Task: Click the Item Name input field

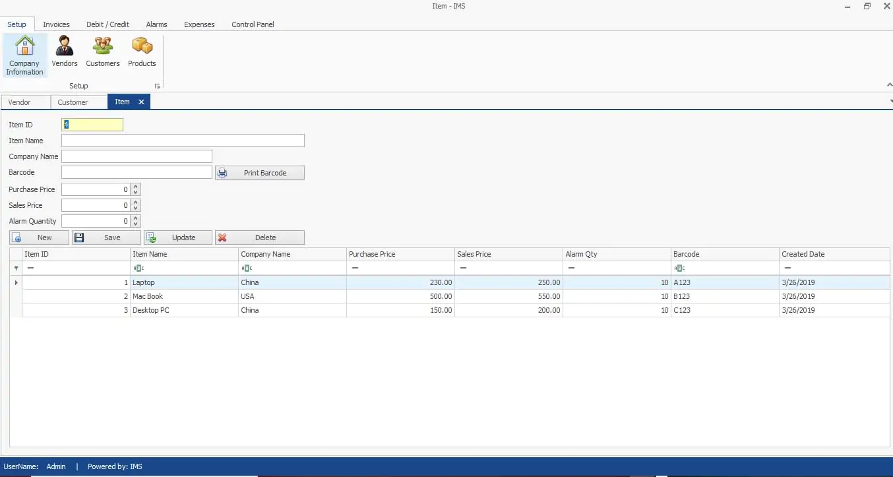Action: [x=183, y=141]
